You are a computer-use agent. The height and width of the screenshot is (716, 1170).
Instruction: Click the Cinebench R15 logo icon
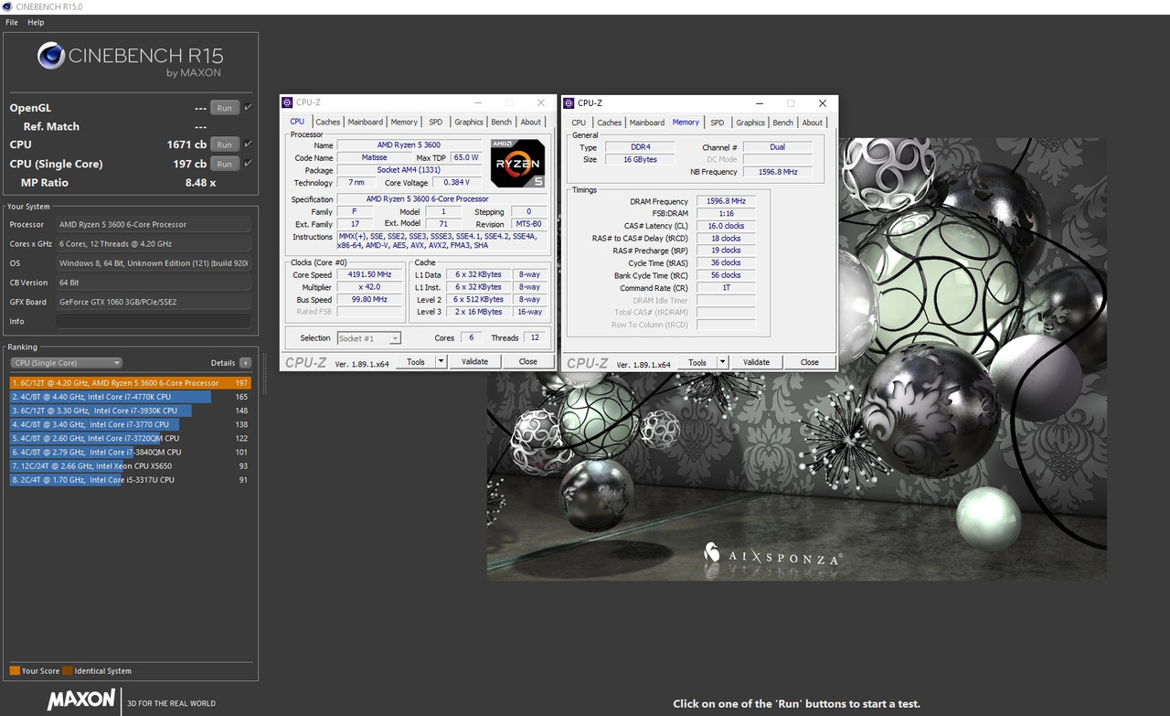(51, 56)
